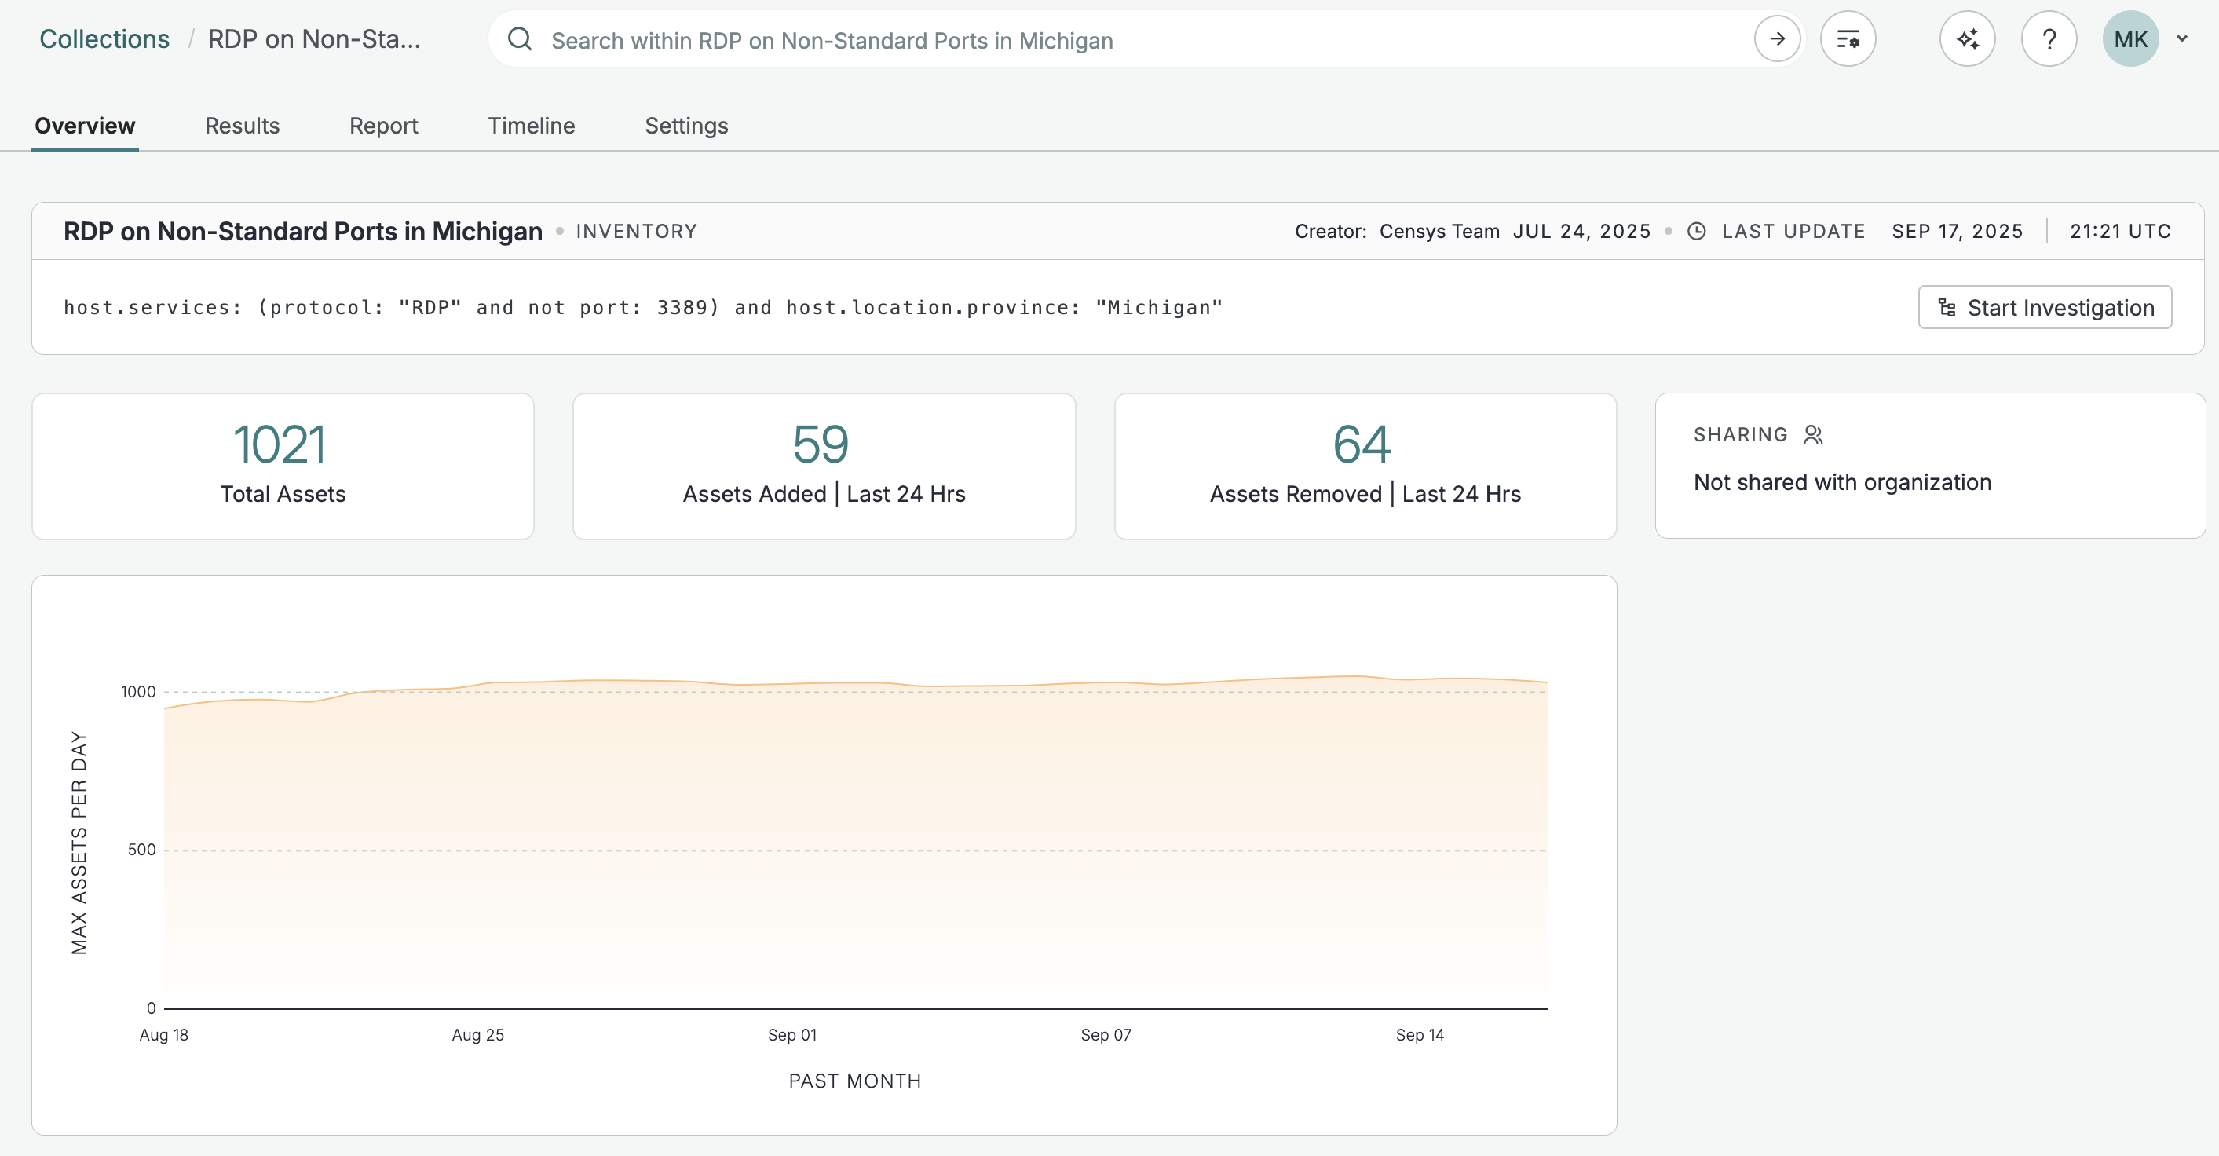The image size is (2219, 1156).
Task: Open the 59 Assets Added card
Action: [824, 467]
